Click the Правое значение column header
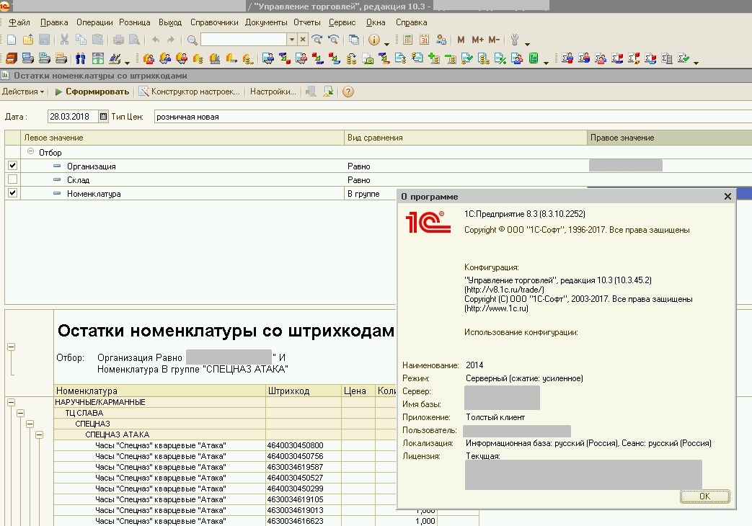The width and height of the screenshot is (752, 526). [x=670, y=138]
